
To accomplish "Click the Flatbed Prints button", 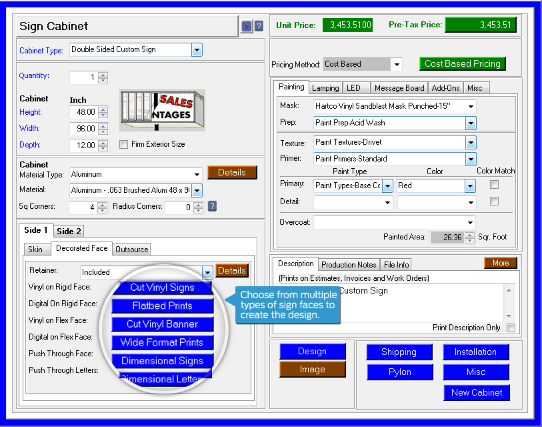I will 162,306.
